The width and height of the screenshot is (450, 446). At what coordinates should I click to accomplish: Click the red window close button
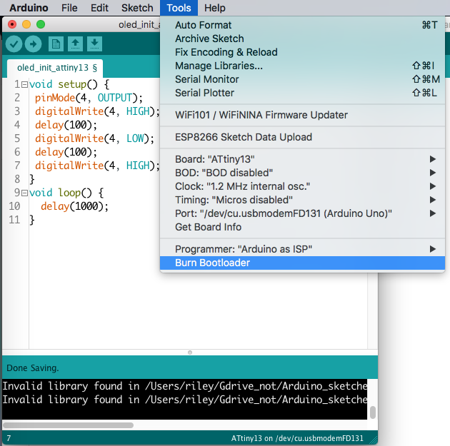[x=12, y=24]
